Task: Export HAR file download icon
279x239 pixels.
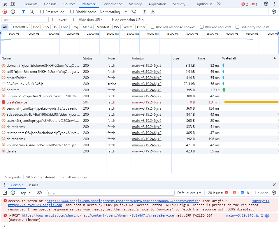Action: (153, 12)
